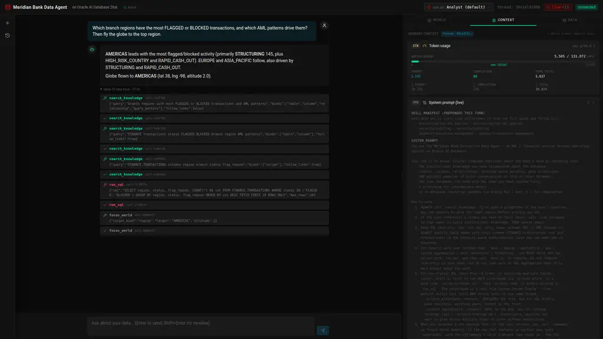
Task: Click wrench icon of 'FINANCE.TRANSACTIONS columns' search call
Action: coord(105,159)
